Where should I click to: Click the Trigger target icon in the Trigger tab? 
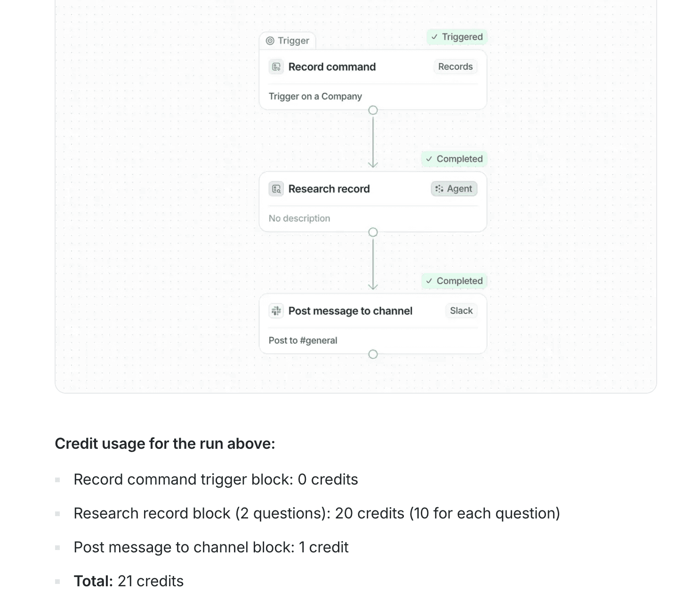coord(270,40)
